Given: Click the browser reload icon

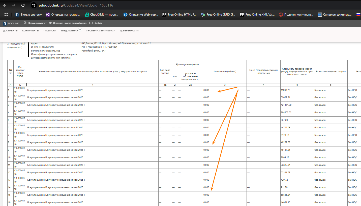Looking at the screenshot, I should [x=23, y=5].
